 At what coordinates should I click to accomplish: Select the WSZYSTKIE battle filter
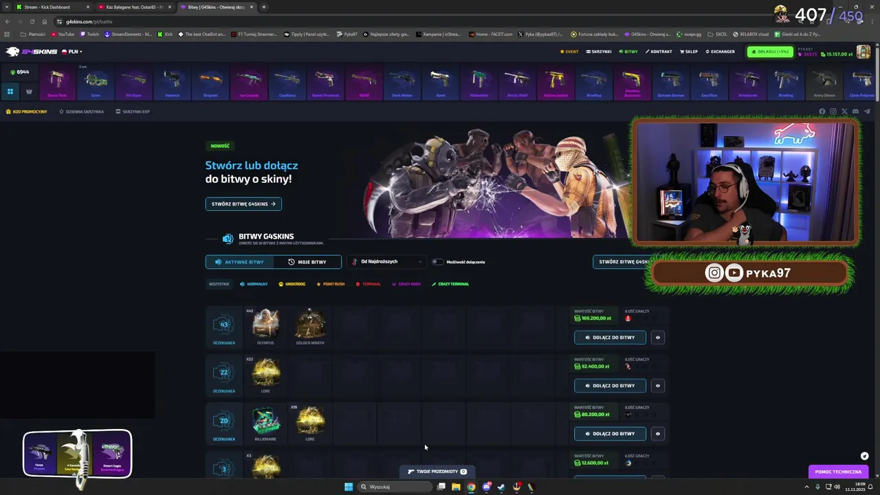219,284
